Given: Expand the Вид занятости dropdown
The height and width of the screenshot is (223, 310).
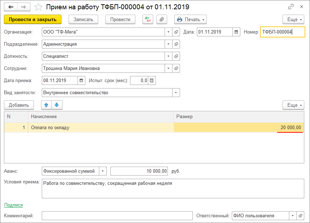Looking at the screenshot, I should coord(176,93).
